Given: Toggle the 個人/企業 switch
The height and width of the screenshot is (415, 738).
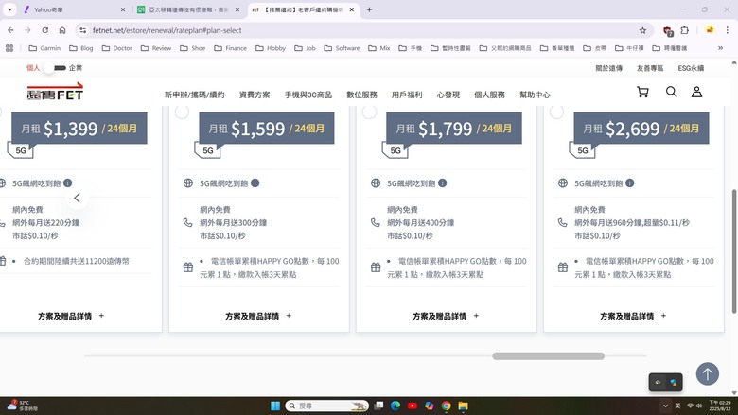Looking at the screenshot, I should (54, 68).
